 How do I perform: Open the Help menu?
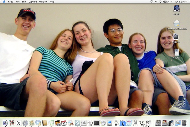click(52, 2)
